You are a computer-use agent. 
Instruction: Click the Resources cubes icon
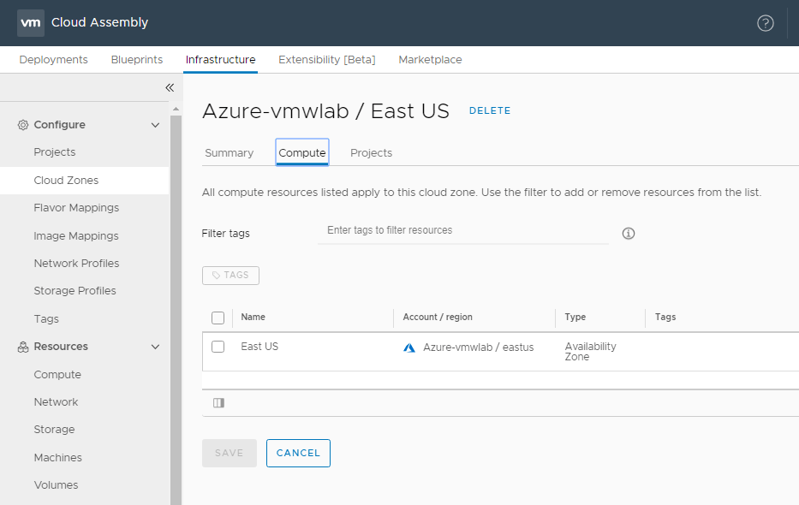click(23, 347)
